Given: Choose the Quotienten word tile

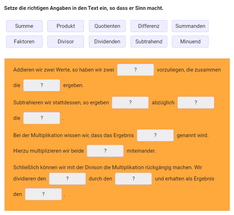Looking at the screenshot, I should tap(107, 26).
